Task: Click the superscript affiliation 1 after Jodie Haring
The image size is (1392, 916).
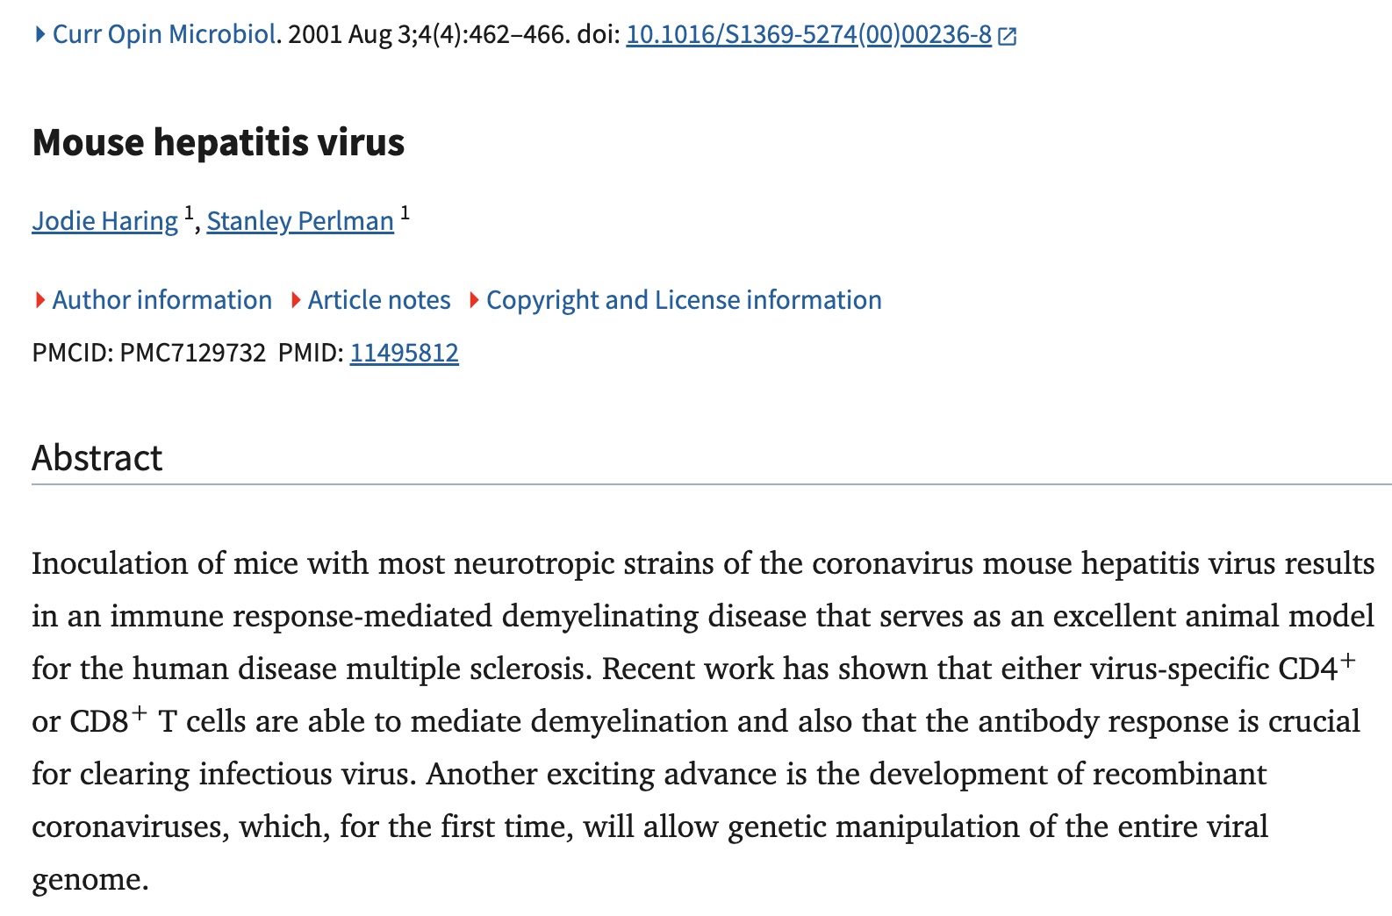Action: pyautogui.click(x=188, y=212)
